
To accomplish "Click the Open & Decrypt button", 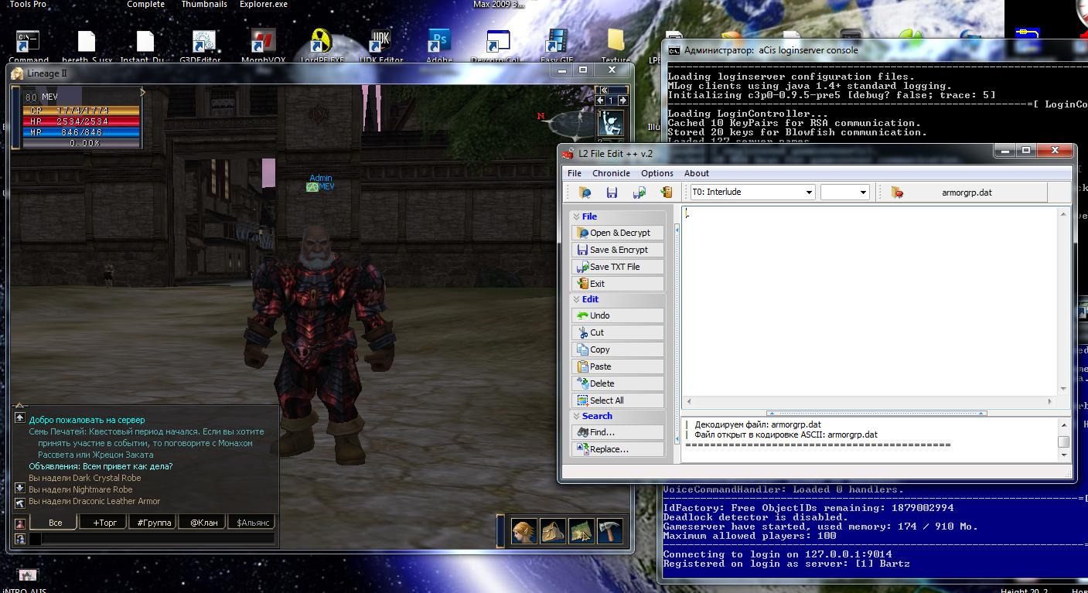I will (618, 233).
